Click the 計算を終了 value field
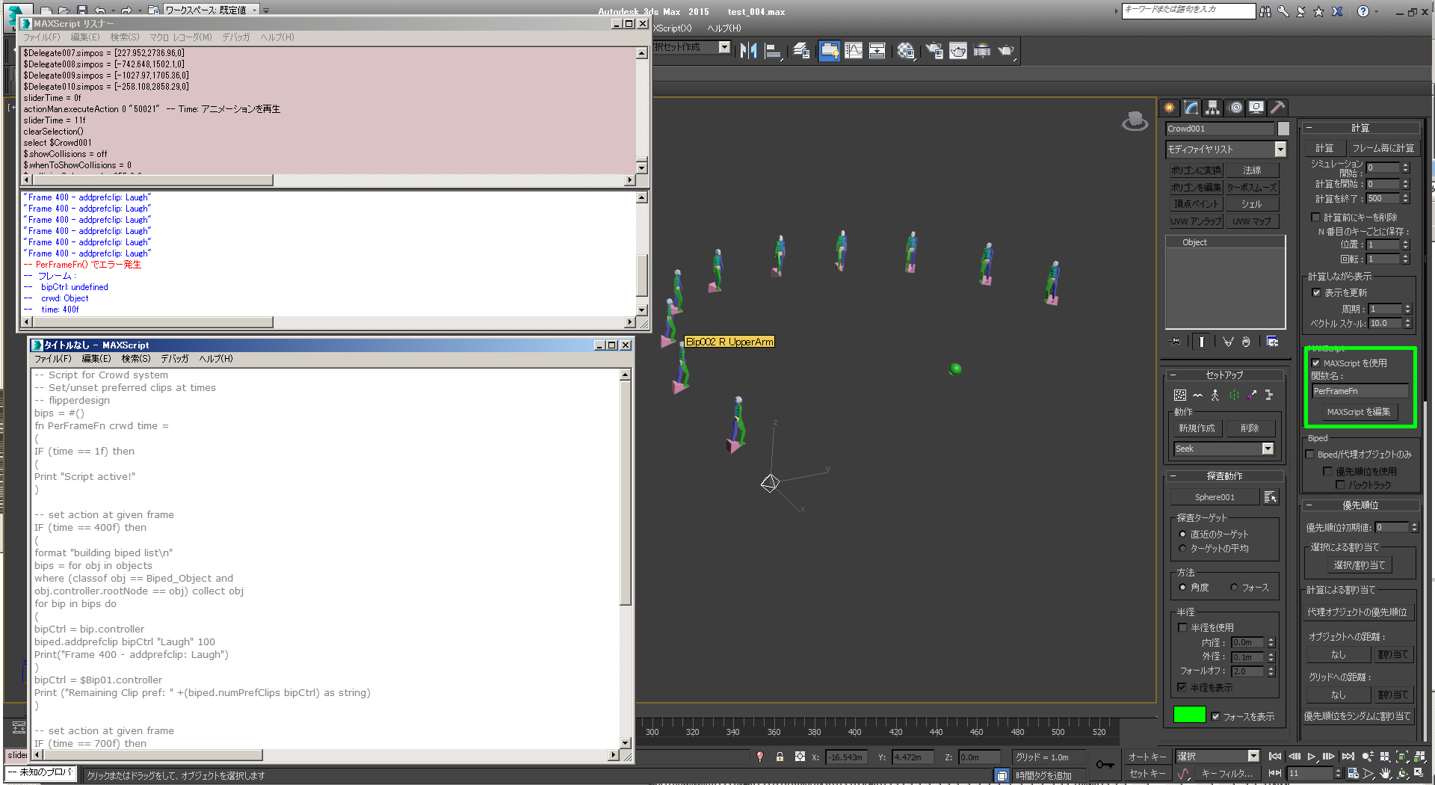 coord(1383,199)
